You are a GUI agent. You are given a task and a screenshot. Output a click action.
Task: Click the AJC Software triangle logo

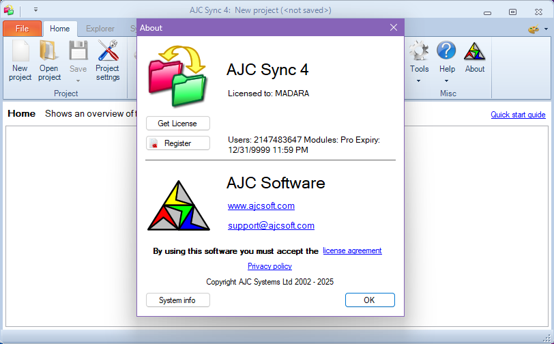pyautogui.click(x=179, y=205)
